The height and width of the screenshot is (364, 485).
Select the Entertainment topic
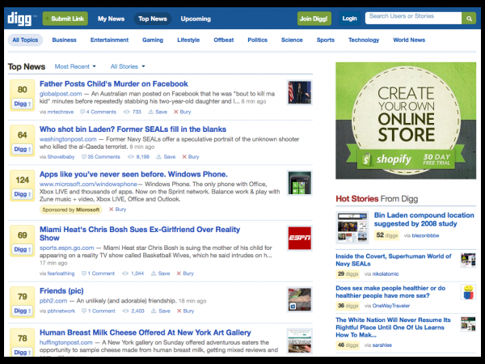(109, 40)
